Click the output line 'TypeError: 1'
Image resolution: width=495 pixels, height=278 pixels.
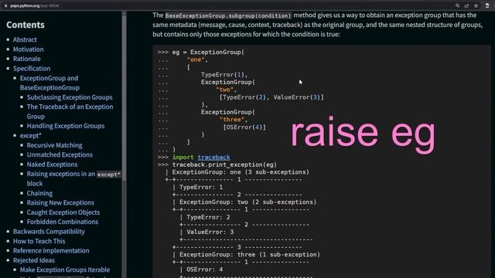pos(201,187)
